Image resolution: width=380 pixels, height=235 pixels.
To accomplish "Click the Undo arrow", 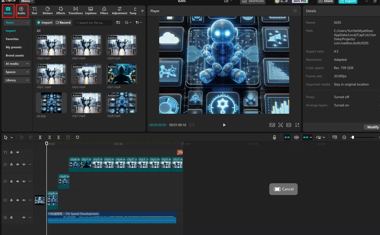I will coord(22,137).
